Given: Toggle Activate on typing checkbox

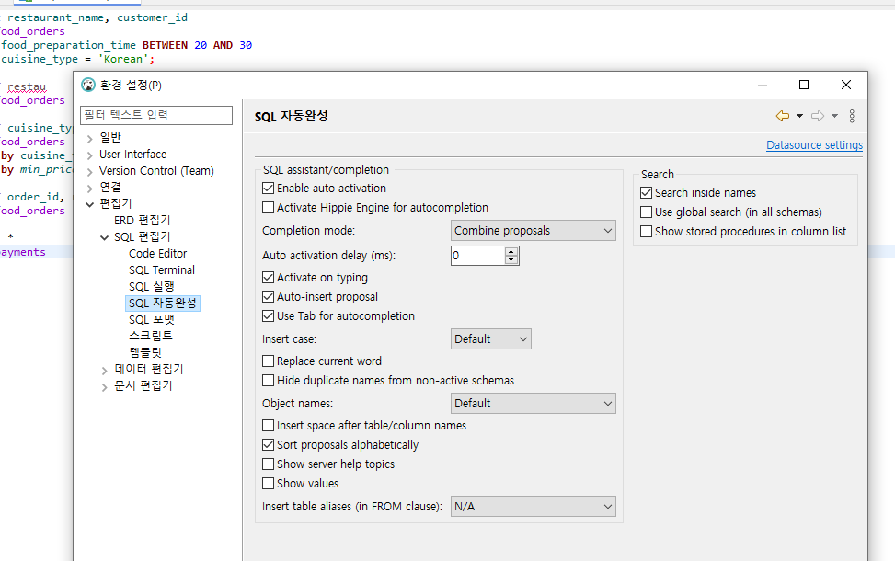Looking at the screenshot, I should click(268, 278).
